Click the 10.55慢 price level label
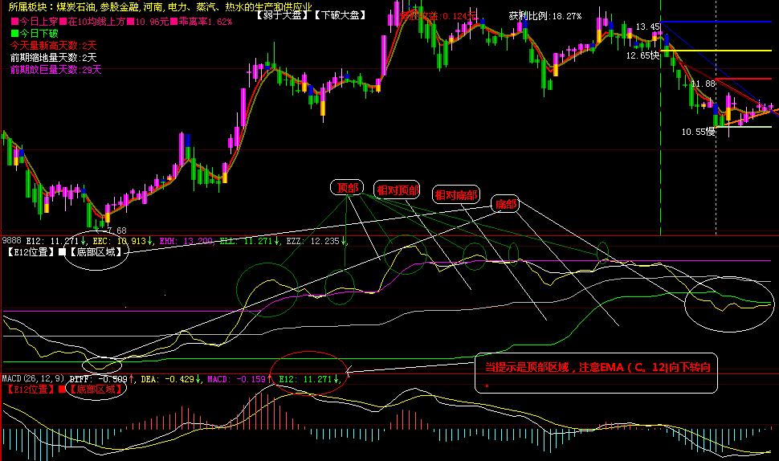The image size is (779, 461). (x=698, y=132)
